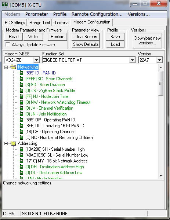
Task: Click the X-CTU application icon in title bar
Action: pyautogui.click(x=5, y=5)
